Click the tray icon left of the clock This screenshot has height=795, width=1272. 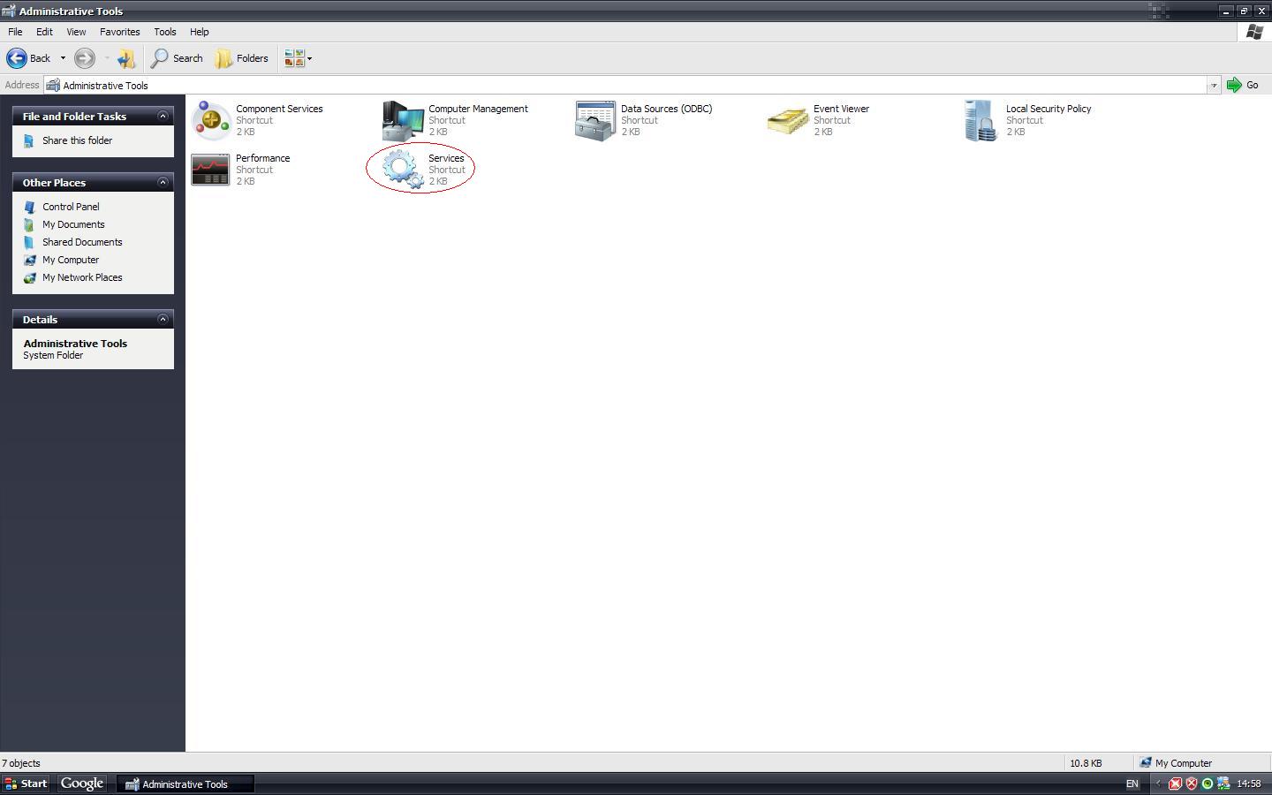[1223, 784]
